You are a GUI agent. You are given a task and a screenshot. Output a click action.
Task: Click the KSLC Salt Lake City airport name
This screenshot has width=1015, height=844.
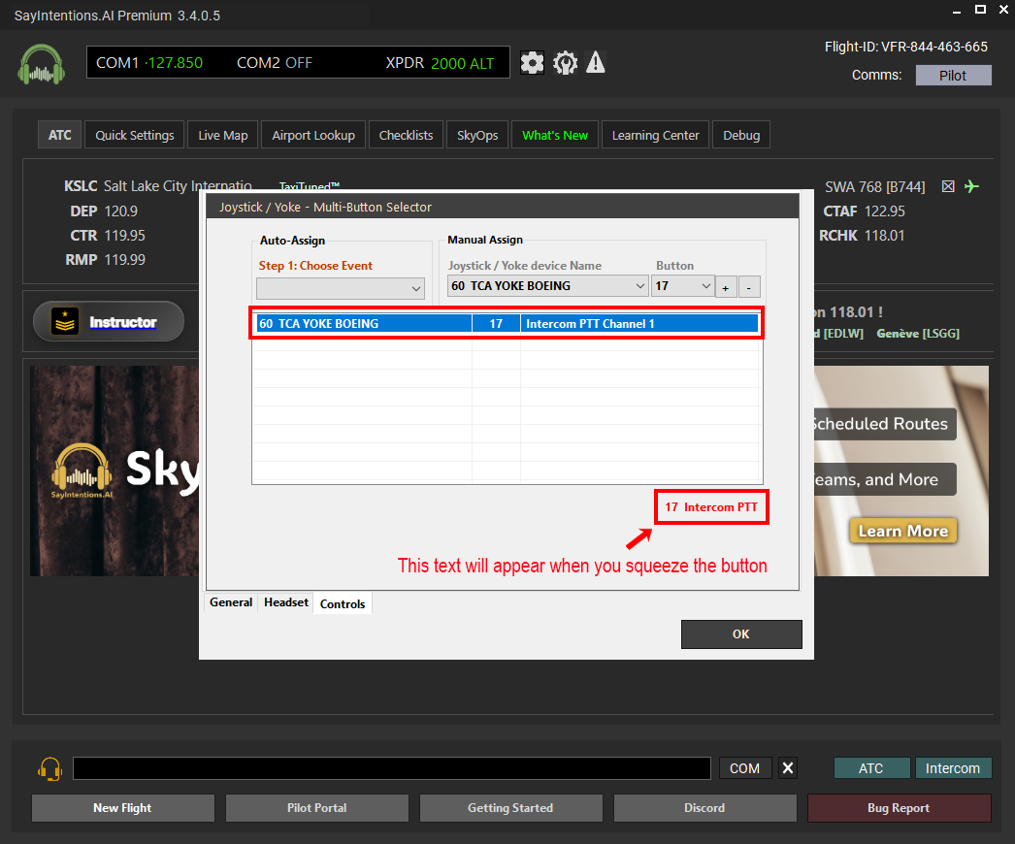(x=158, y=186)
